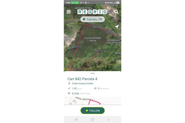Open the Android recent apps button

coord(76,120)
